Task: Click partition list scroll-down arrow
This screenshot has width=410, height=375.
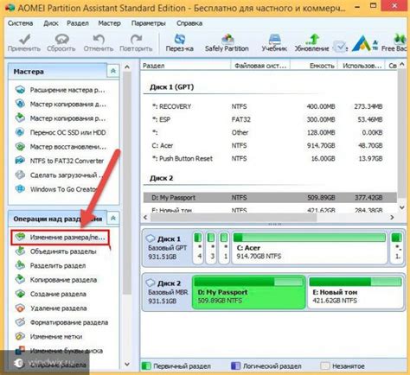Action: [401, 207]
